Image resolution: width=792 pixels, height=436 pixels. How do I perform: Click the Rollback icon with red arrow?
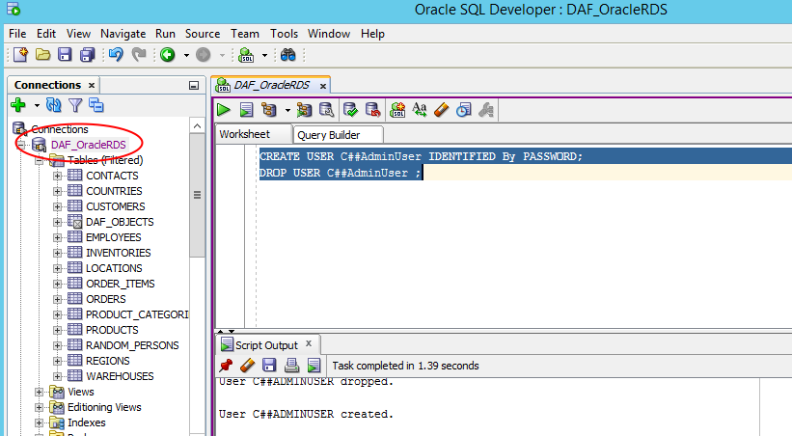(x=372, y=110)
